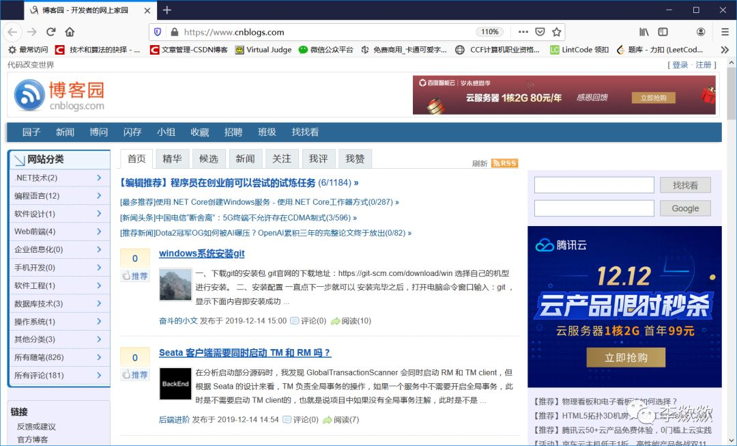Viewport: 737px width, 446px height.
Task: Open the 微信公众平台 bookmark
Action: (x=326, y=50)
